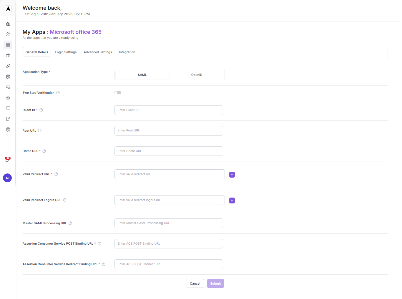The image size is (402, 299).
Task: Open the home icon in the sidebar
Action: 8,24
